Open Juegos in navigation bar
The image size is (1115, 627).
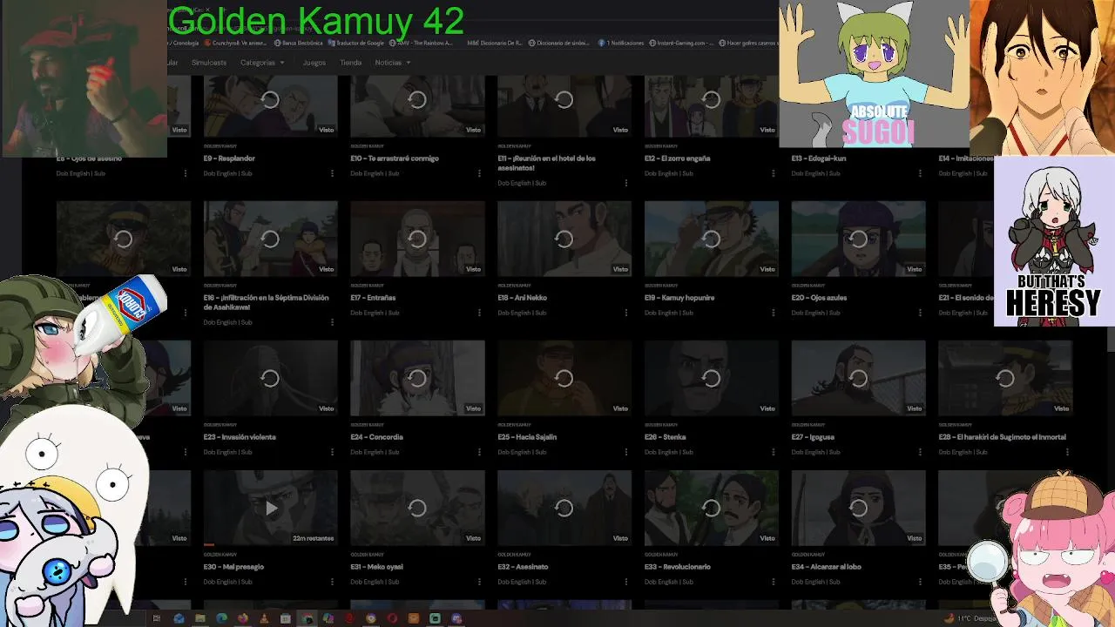tap(314, 63)
